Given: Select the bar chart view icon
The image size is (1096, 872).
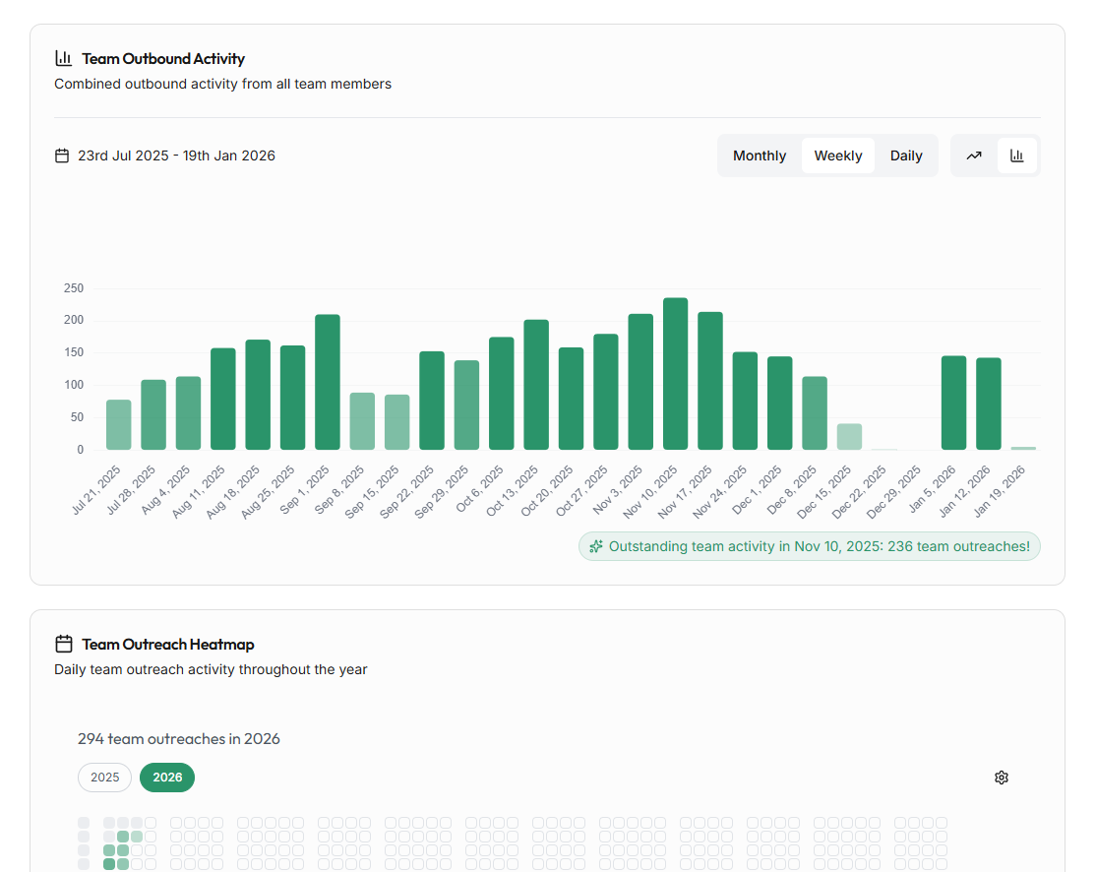Looking at the screenshot, I should (1017, 156).
